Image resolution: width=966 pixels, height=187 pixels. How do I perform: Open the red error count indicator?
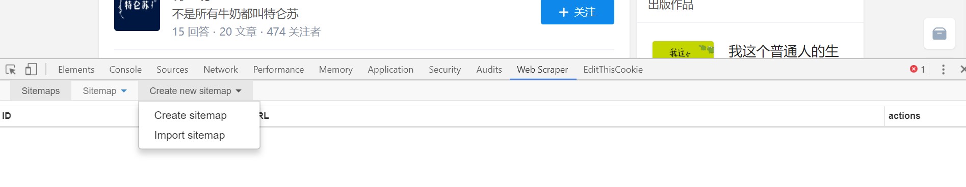coord(918,70)
